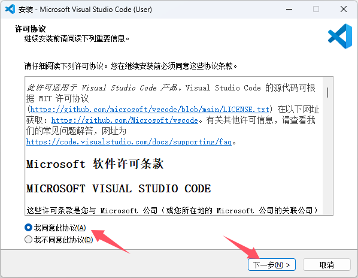This screenshot has width=358, height=278.
Task: Click 下一步(N) to continue installation
Action: point(272,265)
